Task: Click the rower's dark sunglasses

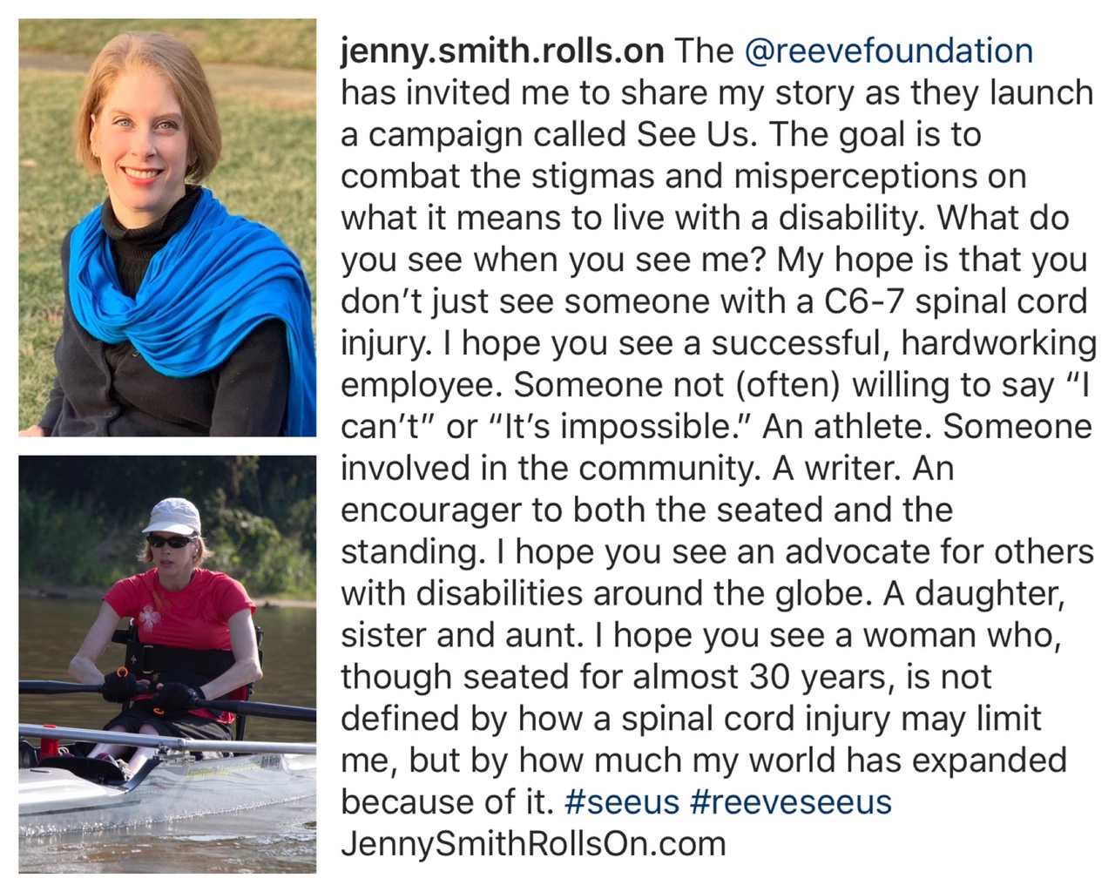Action: (x=169, y=541)
